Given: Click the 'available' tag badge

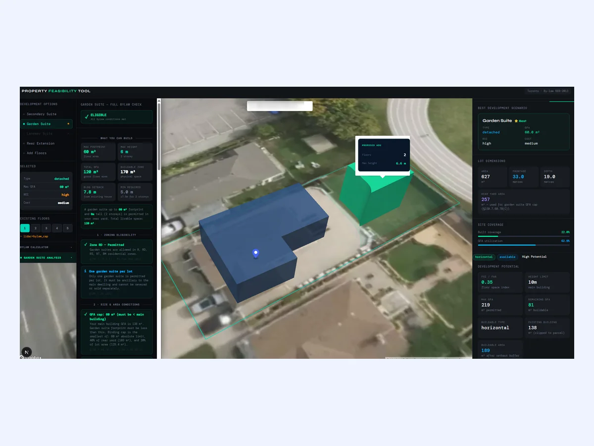Looking at the screenshot, I should 507,257.
